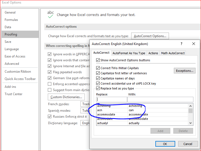Open the Spanish modes dropdown
Screen dimensions: 201x151
pos(85,110)
